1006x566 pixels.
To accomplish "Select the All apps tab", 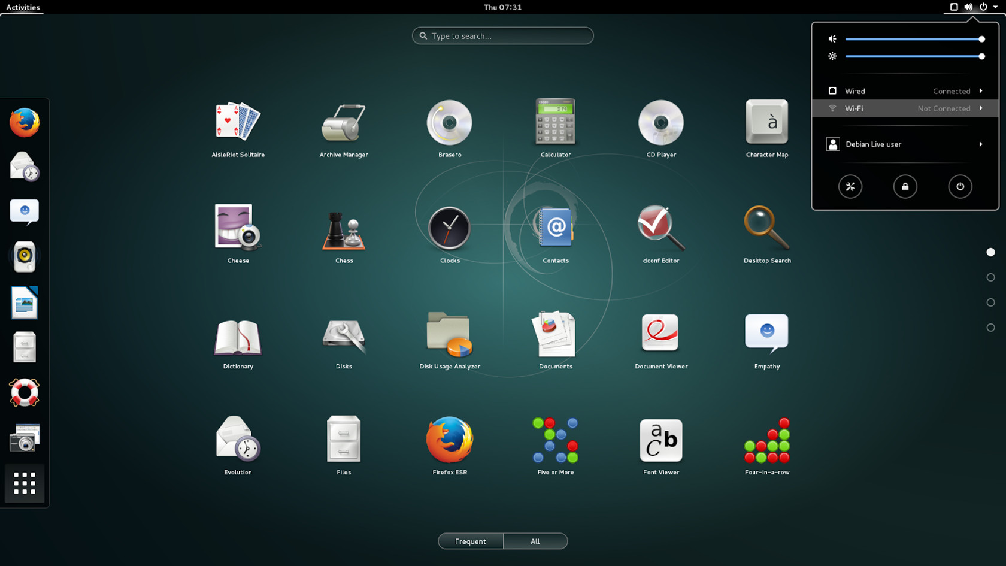I will [x=535, y=541].
